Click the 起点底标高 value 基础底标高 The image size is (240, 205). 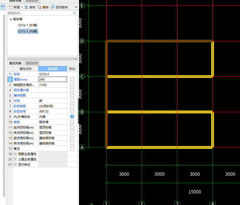click(x=53, y=138)
